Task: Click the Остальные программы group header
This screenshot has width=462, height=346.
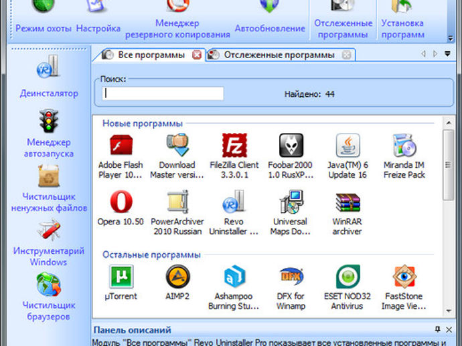Action: point(151,254)
